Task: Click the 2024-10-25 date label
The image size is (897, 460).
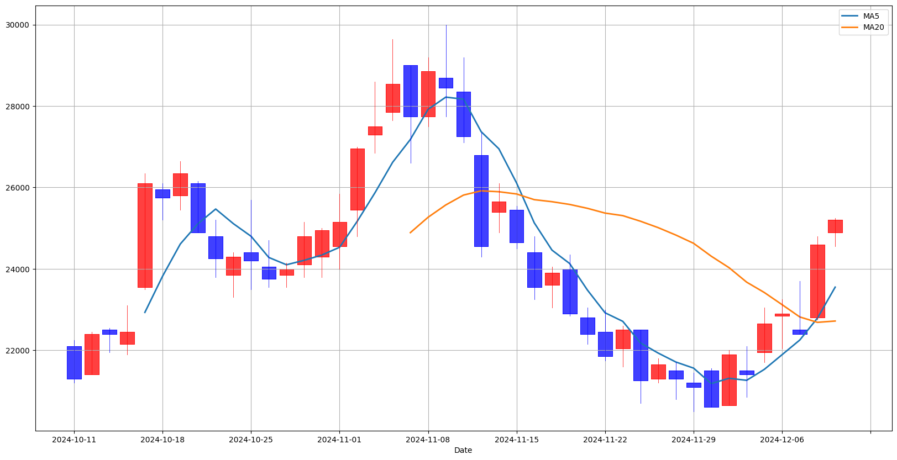Action: pyautogui.click(x=251, y=440)
